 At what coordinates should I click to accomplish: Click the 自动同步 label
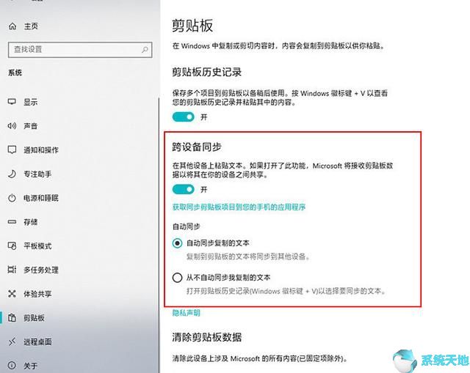tap(186, 226)
